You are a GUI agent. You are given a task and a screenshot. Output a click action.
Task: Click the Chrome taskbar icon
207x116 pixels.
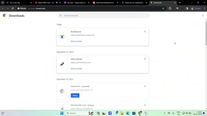click(x=140, y=113)
